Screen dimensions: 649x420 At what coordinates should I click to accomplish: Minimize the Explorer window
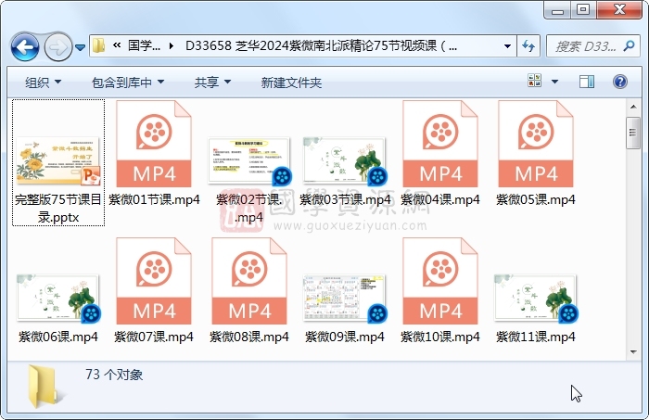point(557,10)
